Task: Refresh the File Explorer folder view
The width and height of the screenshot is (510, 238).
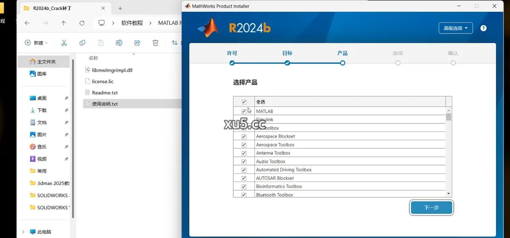Action: pyautogui.click(x=82, y=23)
